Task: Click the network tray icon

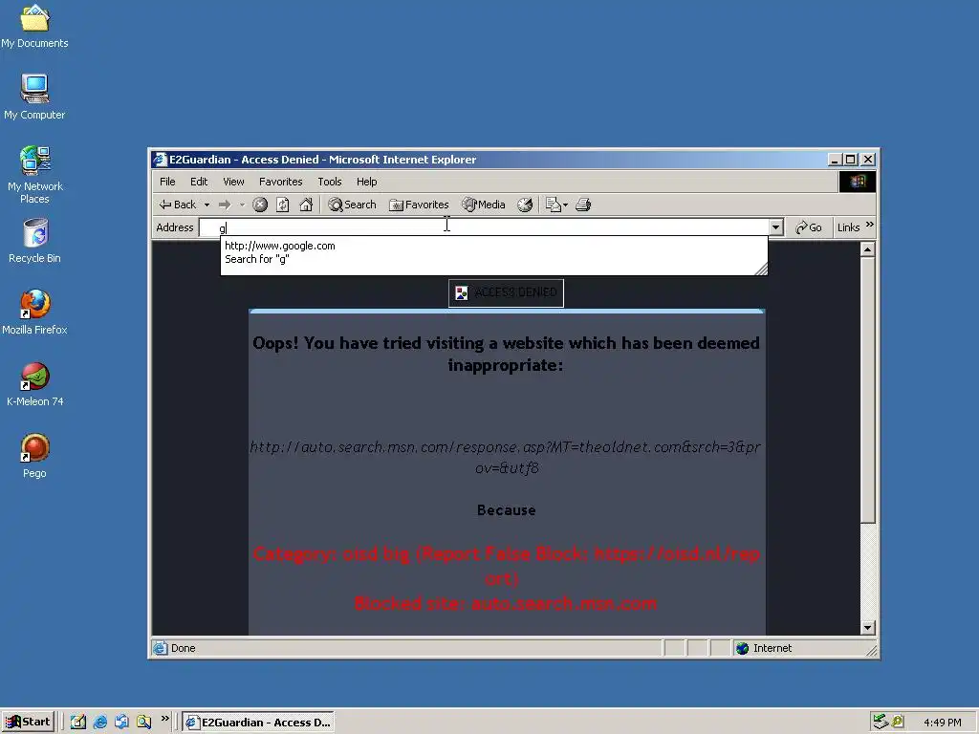Action: (x=881, y=723)
